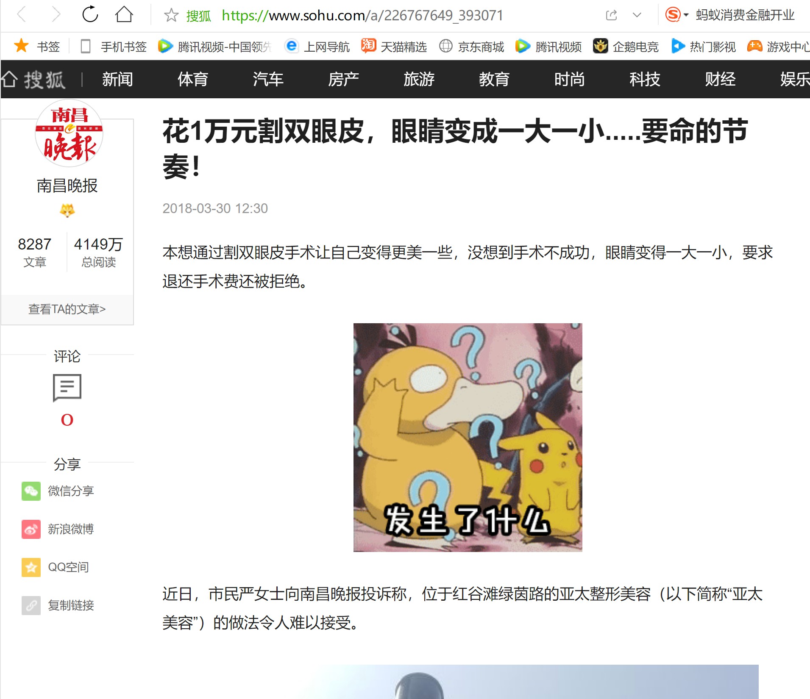Click the browser forward arrow
The height and width of the screenshot is (699, 810).
[x=56, y=15]
